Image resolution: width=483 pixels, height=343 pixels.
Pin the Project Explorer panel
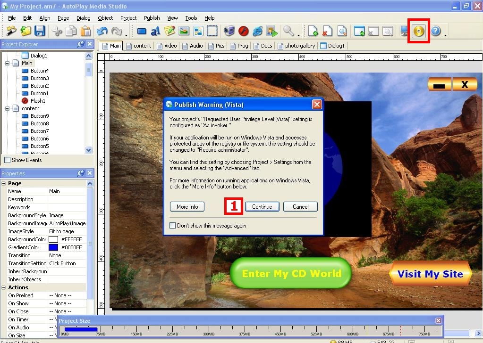[81, 44]
